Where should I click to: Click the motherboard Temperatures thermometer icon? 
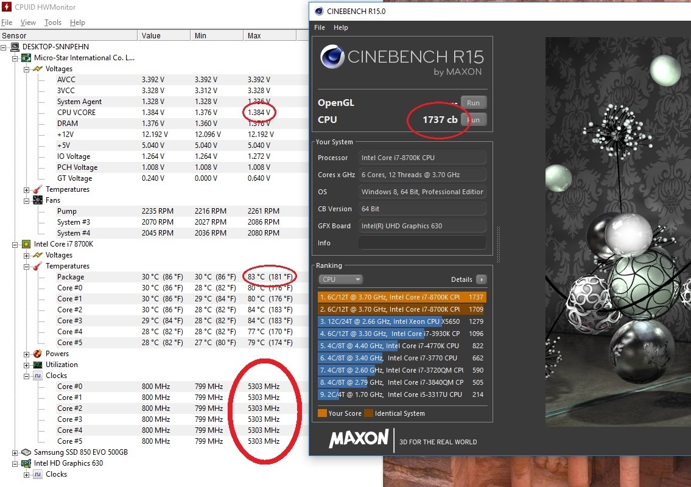point(38,189)
